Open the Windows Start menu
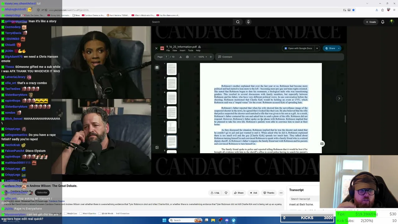 tap(164, 220)
